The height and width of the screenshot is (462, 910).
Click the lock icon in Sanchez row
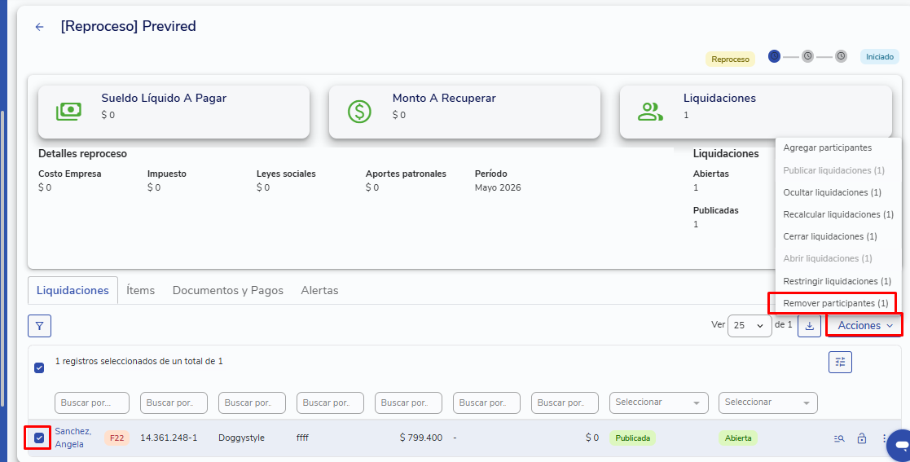coord(862,438)
